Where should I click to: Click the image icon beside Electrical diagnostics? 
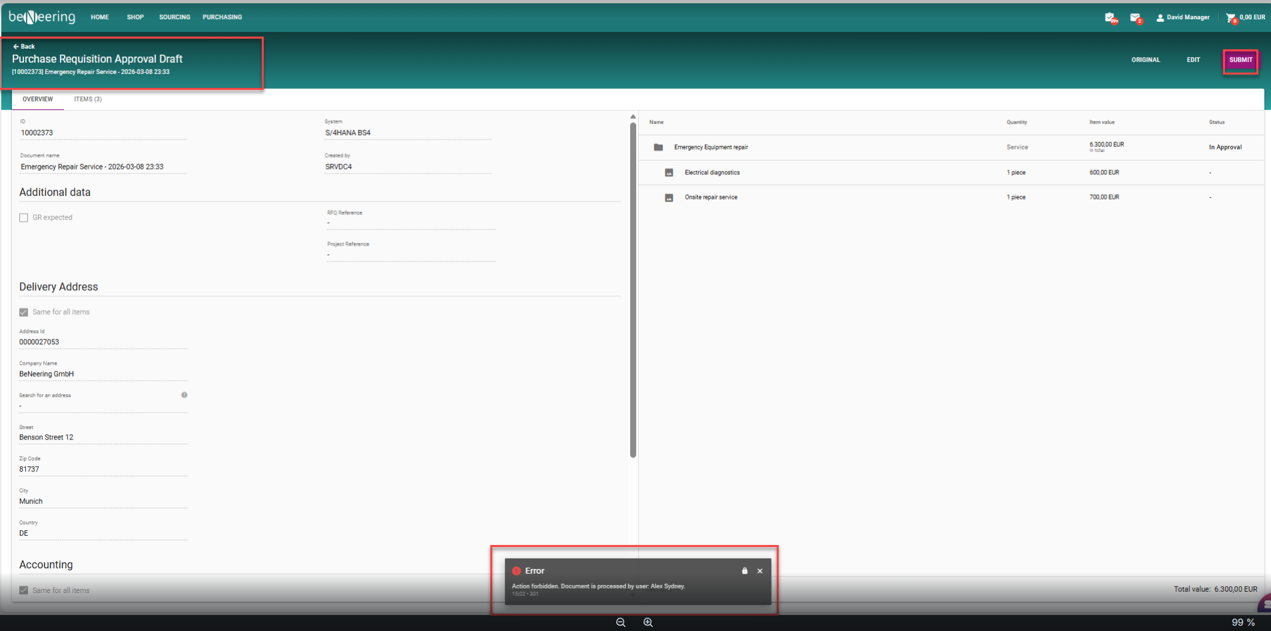669,173
